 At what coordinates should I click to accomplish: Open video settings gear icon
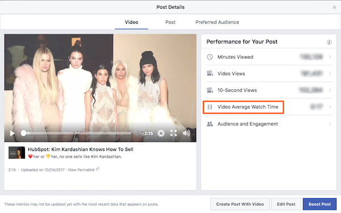coord(161,133)
